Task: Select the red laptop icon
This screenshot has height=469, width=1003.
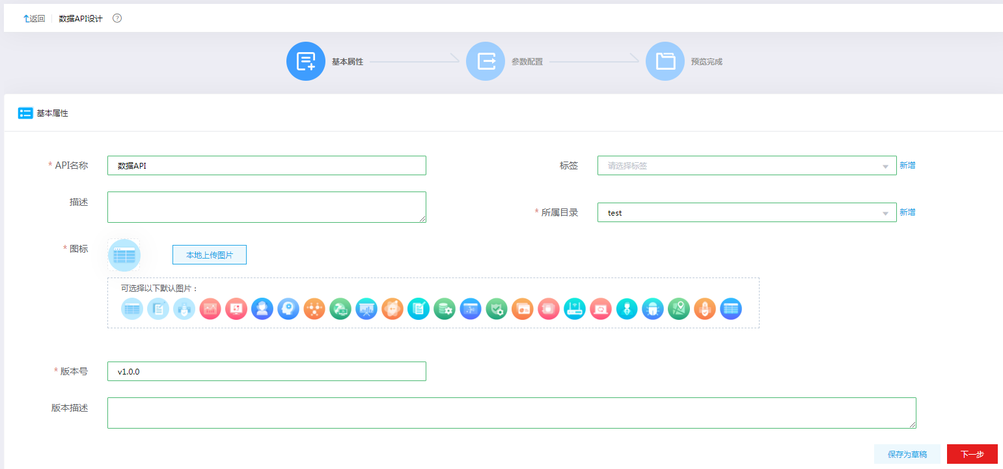Action: point(601,309)
